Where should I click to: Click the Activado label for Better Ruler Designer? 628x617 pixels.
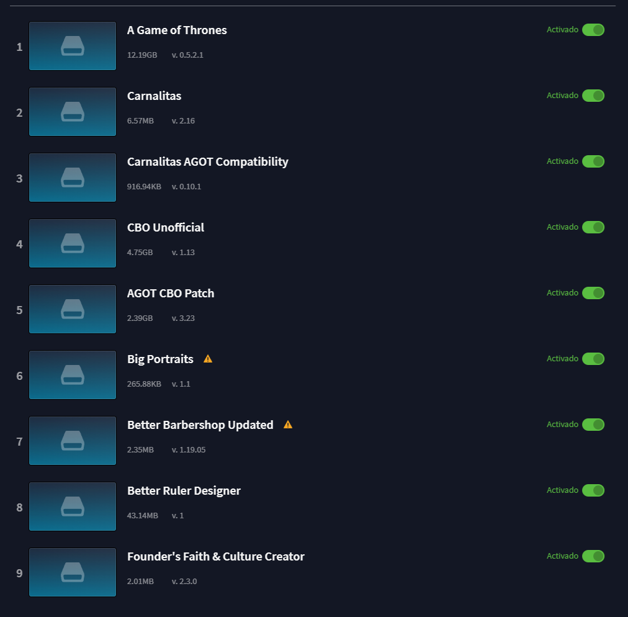(562, 490)
